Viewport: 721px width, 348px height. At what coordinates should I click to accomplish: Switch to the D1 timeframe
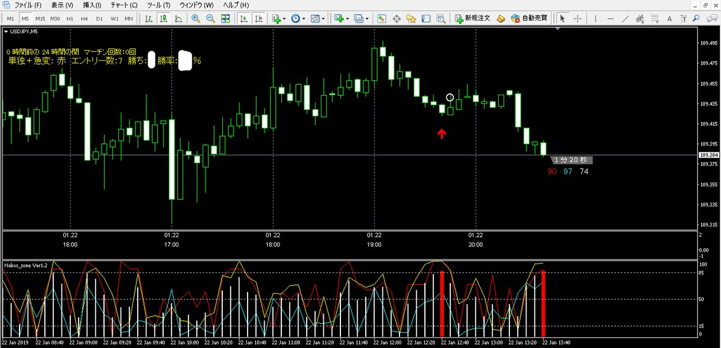[x=99, y=18]
